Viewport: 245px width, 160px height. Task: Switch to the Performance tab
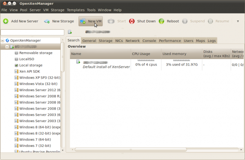tap(170, 41)
